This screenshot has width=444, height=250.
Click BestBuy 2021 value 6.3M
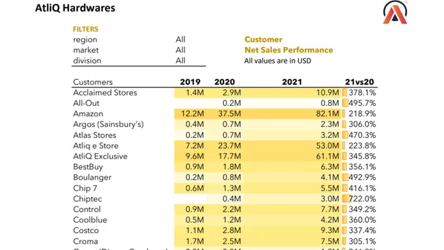coord(330,167)
